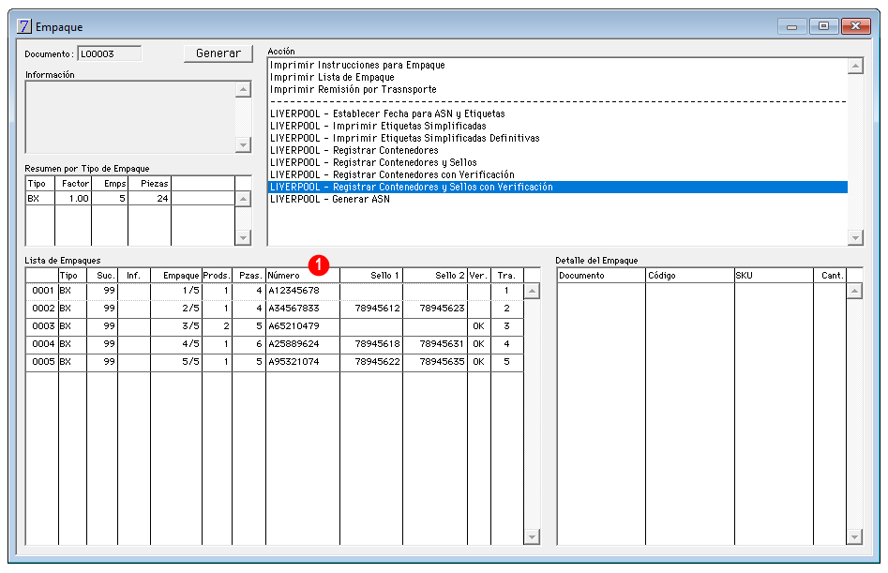The height and width of the screenshot is (573, 888).
Task: Click the Documento field L00003
Action: point(110,53)
